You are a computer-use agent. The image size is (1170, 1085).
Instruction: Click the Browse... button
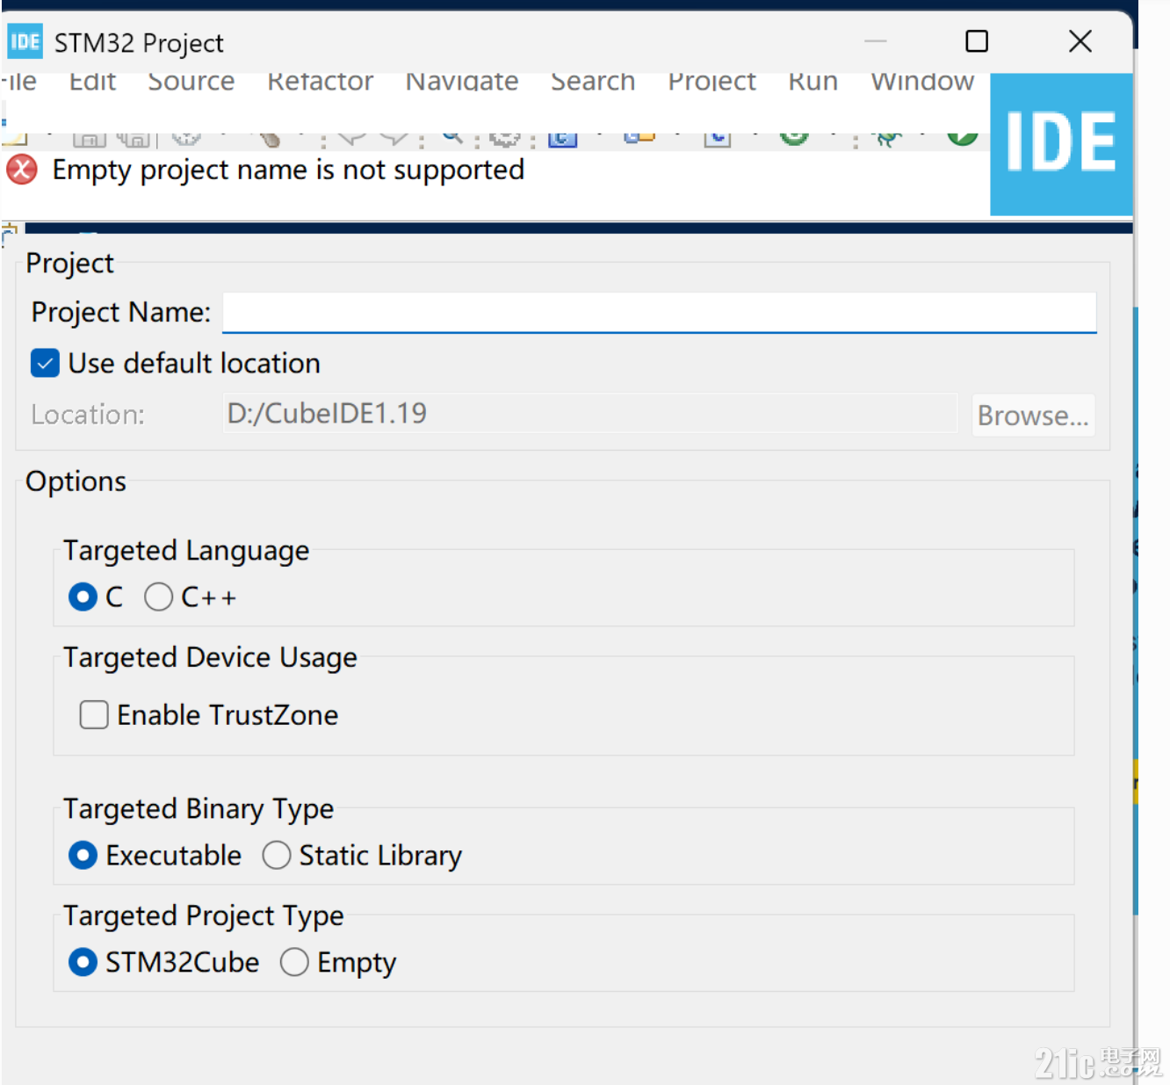pos(1033,415)
